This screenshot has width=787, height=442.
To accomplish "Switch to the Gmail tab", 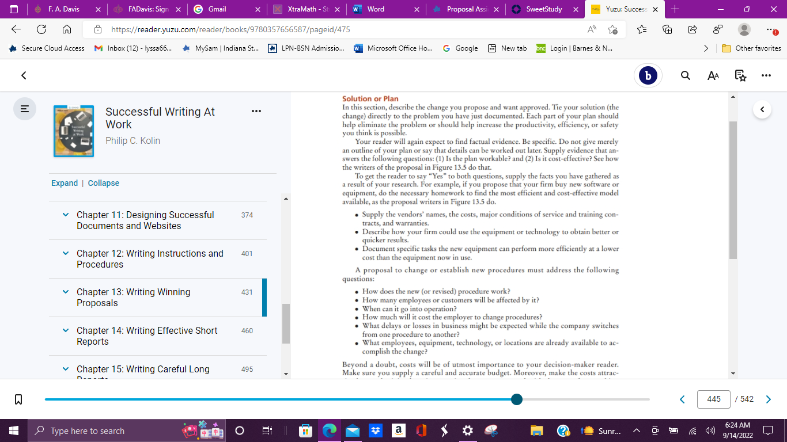I will point(227,9).
